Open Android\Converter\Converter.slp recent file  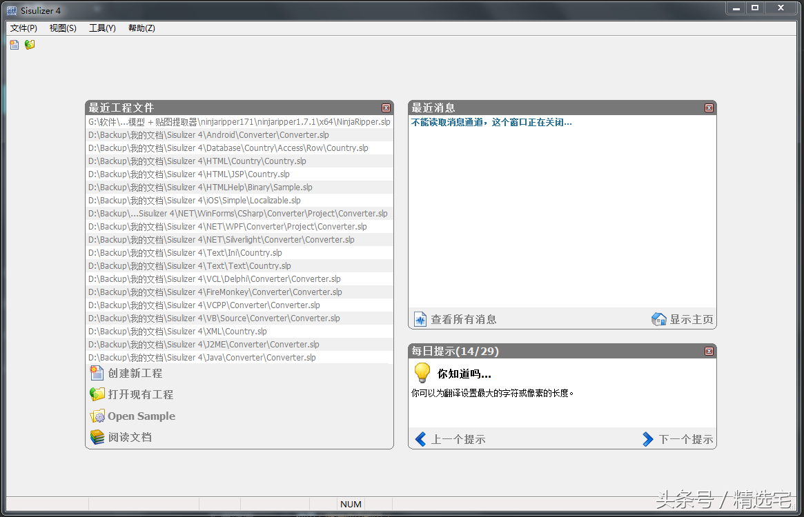(x=239, y=134)
